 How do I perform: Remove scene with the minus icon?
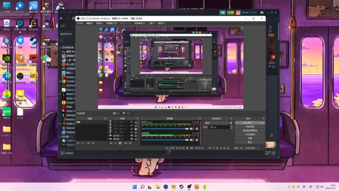pos(83,143)
